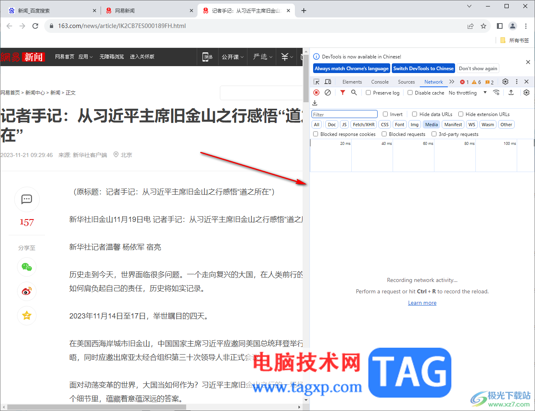Select the Media request type filter
535x411 pixels.
[431, 124]
